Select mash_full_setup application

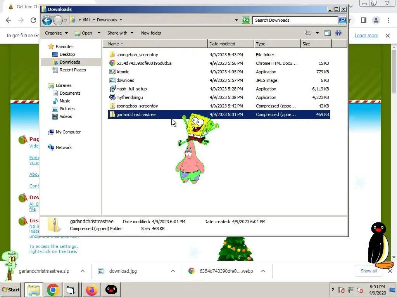pos(219,89)
